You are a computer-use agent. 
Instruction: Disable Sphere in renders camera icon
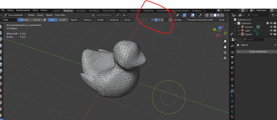(x=275, y=34)
